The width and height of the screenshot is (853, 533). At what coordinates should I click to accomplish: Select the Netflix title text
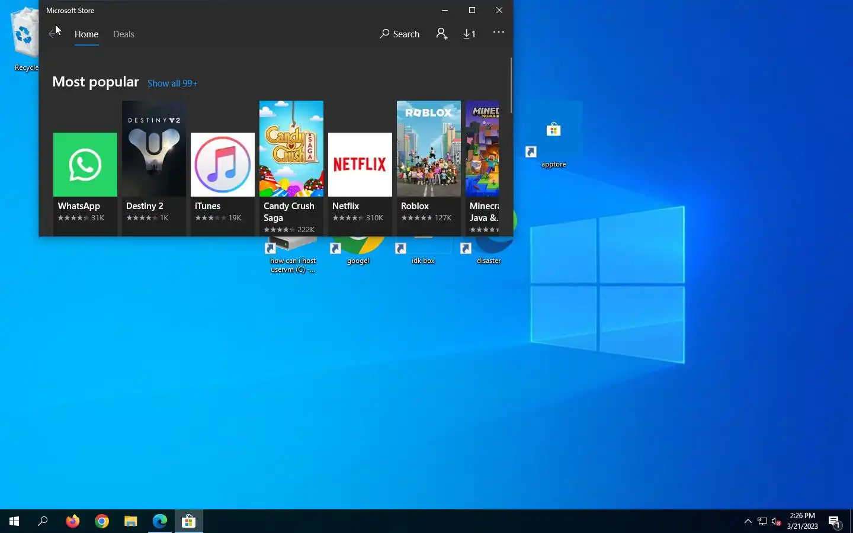(x=346, y=206)
